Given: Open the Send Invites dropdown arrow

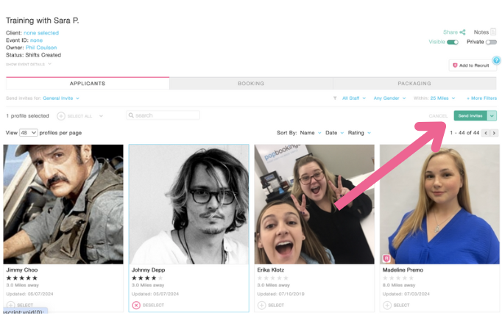Looking at the screenshot, I should coord(492,116).
